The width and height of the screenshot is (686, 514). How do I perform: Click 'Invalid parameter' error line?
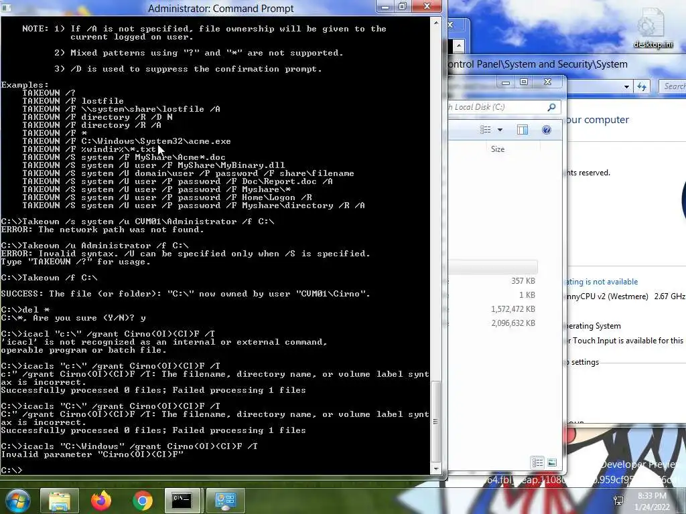(92, 454)
